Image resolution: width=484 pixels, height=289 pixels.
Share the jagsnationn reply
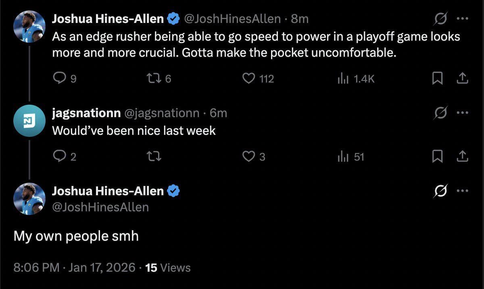462,156
